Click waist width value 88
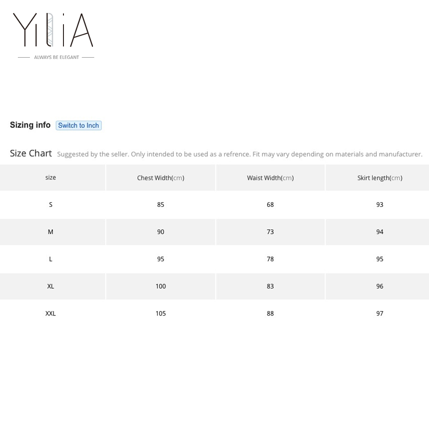 coord(270,314)
